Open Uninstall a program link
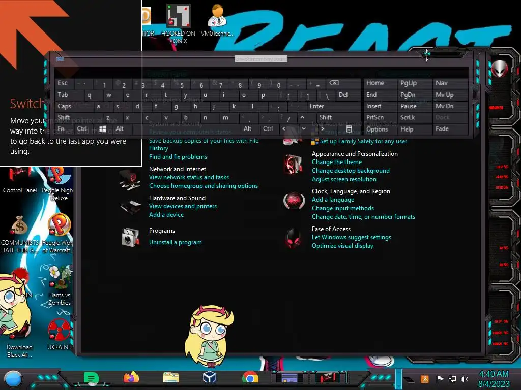521x390 pixels. coord(175,242)
